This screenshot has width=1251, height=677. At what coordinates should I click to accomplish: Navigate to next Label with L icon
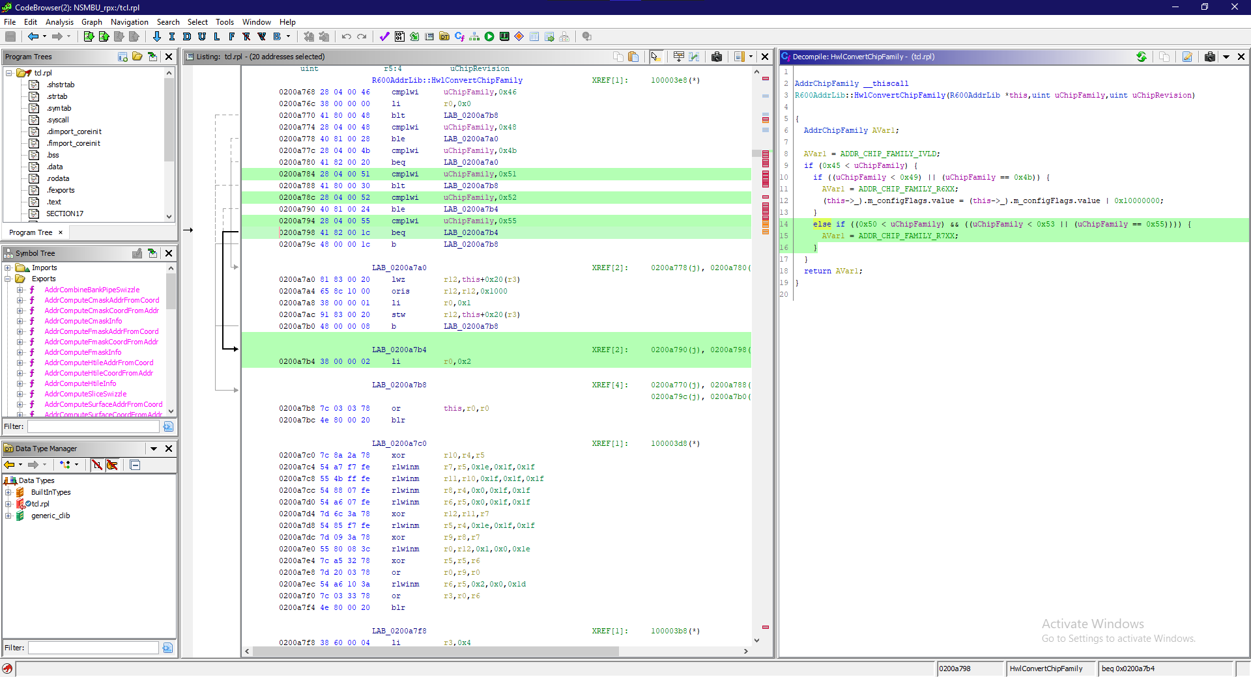(x=217, y=37)
